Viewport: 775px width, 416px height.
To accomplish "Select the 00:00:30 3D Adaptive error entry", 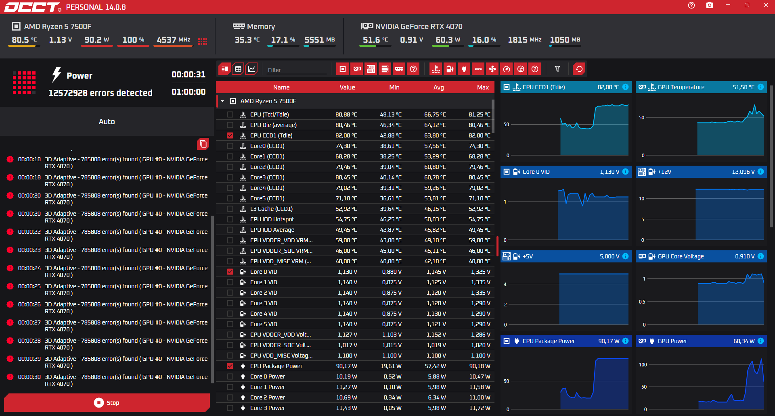I will (107, 380).
